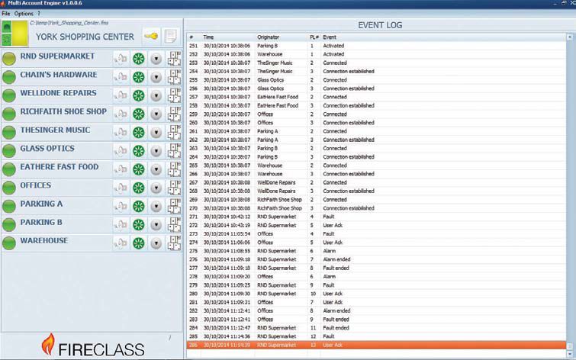Open the Options menu
The height and width of the screenshot is (360, 576).
(24, 14)
